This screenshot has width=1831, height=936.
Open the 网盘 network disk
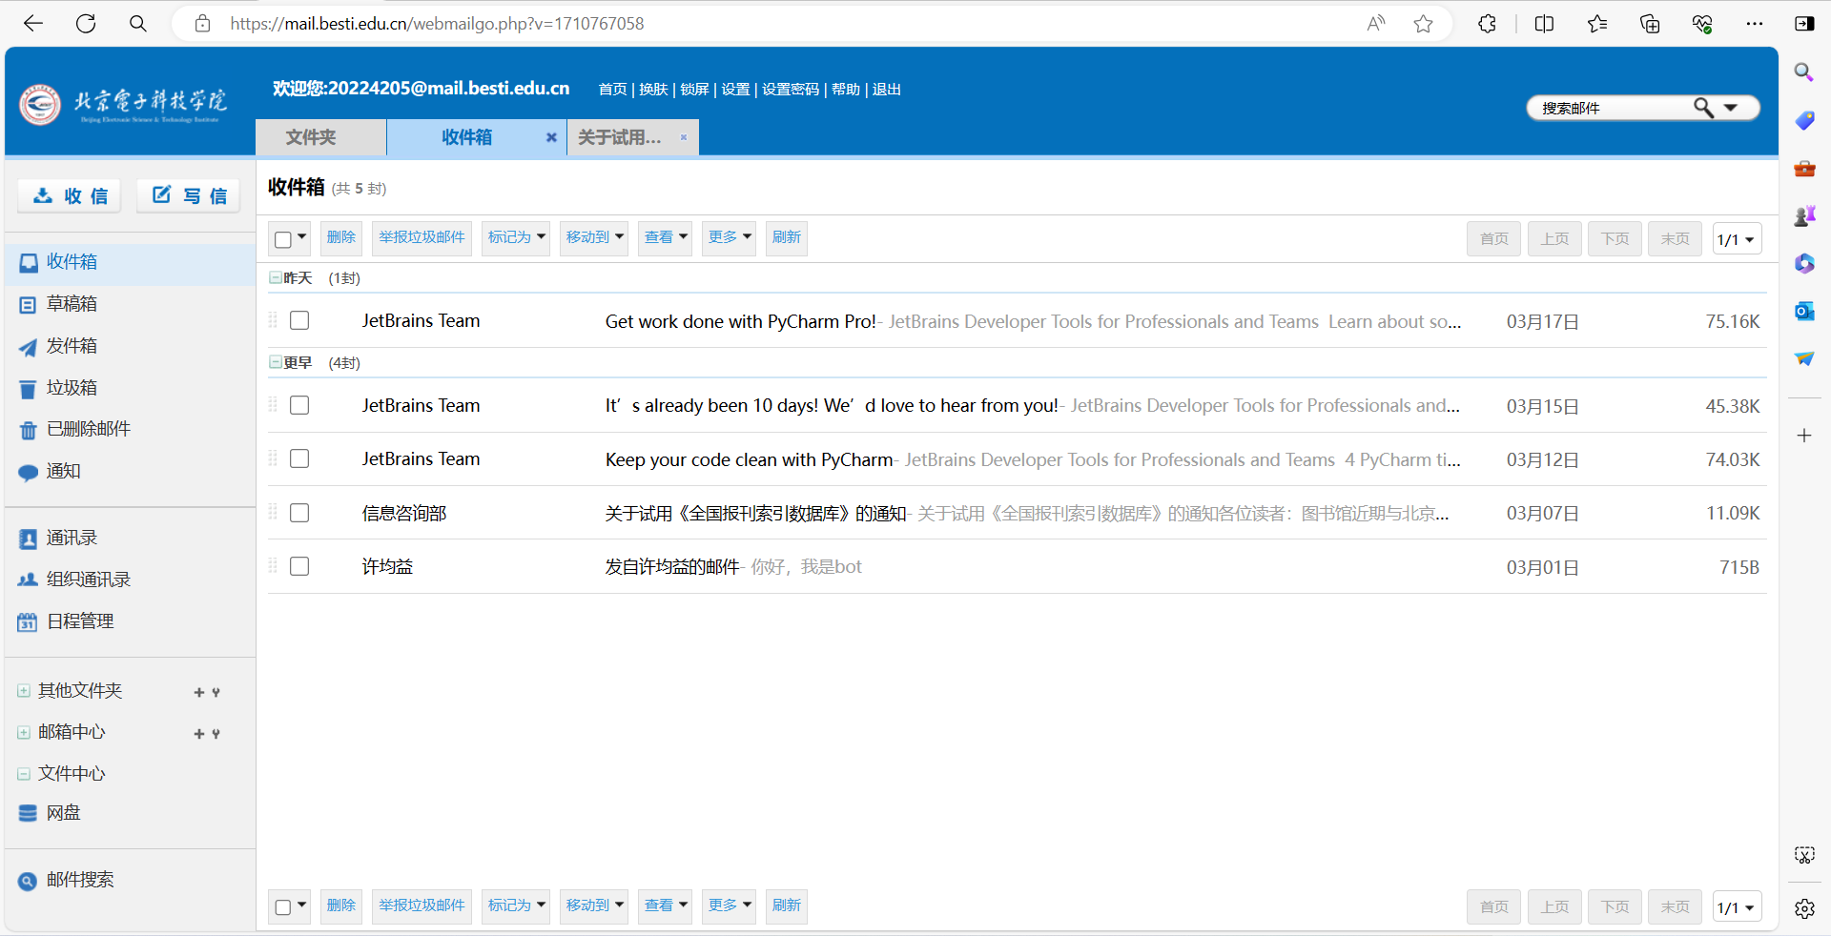coord(63,813)
